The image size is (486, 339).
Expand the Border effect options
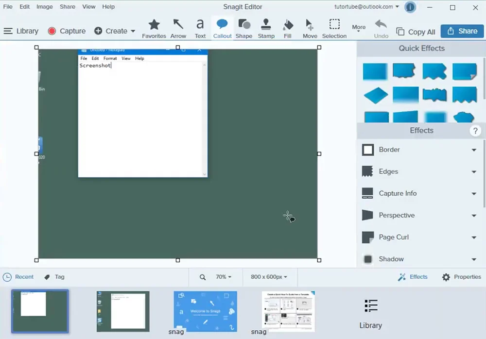(x=473, y=150)
